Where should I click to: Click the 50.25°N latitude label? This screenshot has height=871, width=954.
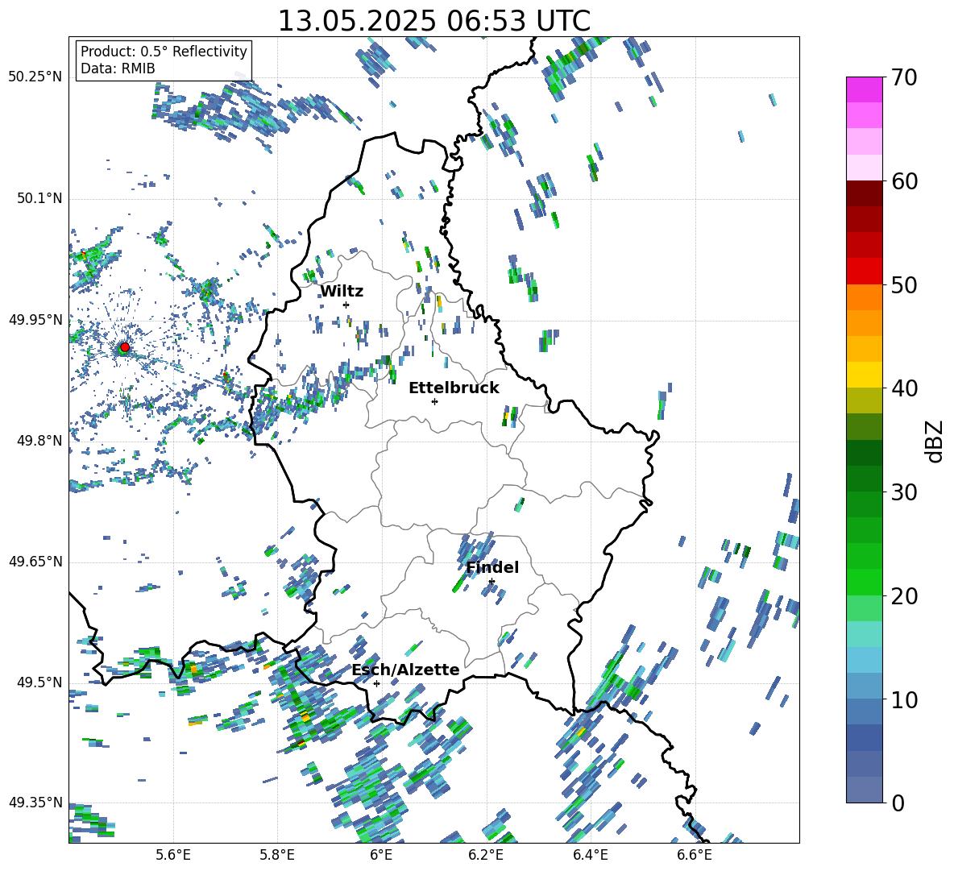pos(35,77)
